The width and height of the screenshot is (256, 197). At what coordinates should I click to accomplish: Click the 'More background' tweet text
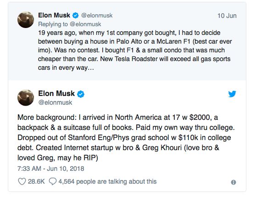tap(126, 138)
